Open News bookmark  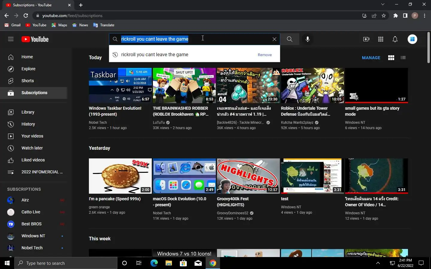[80, 25]
